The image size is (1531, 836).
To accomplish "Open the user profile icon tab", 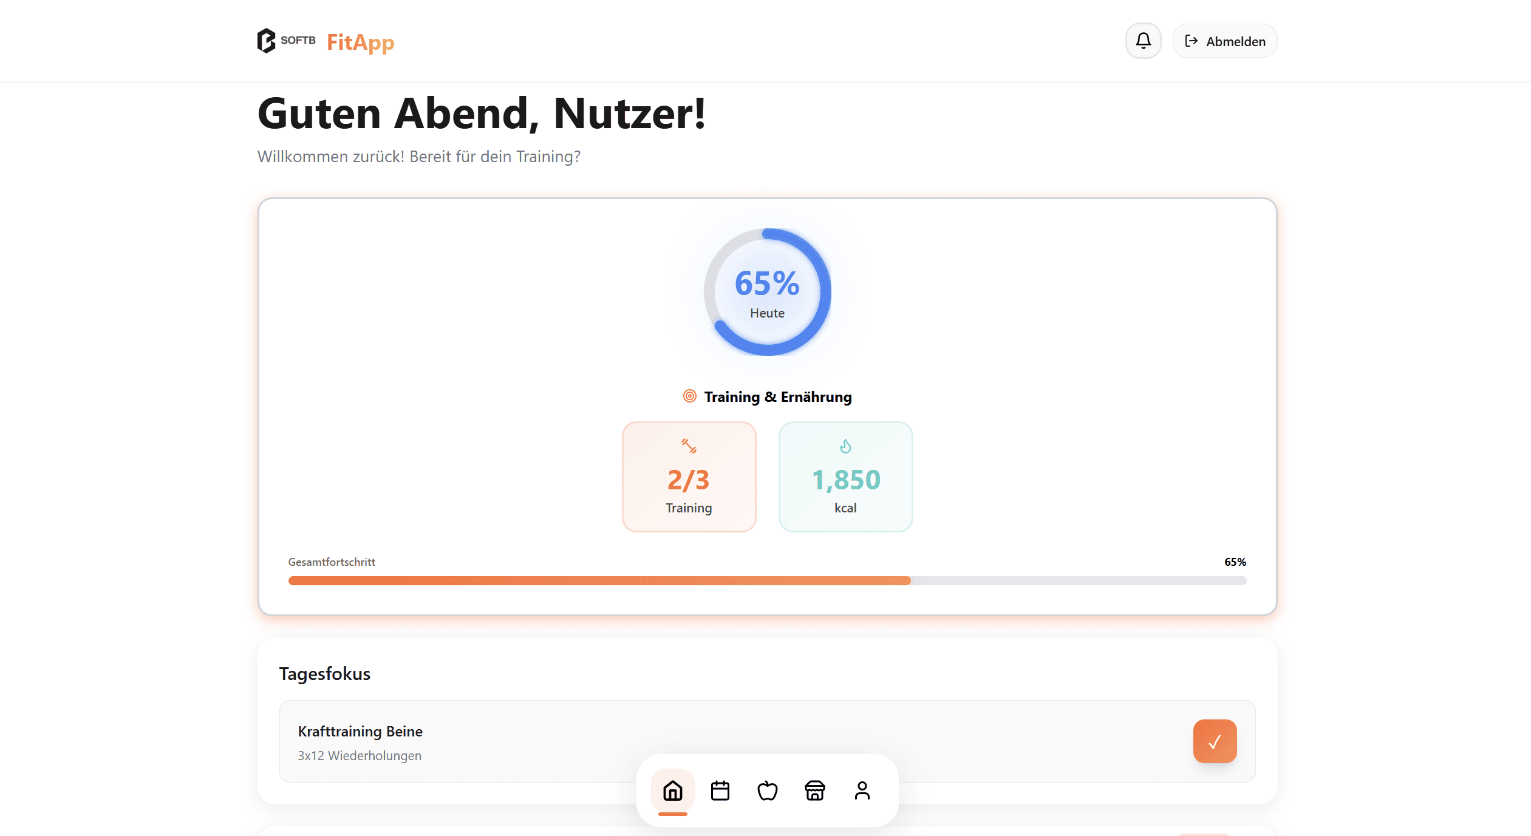I will [x=862, y=790].
